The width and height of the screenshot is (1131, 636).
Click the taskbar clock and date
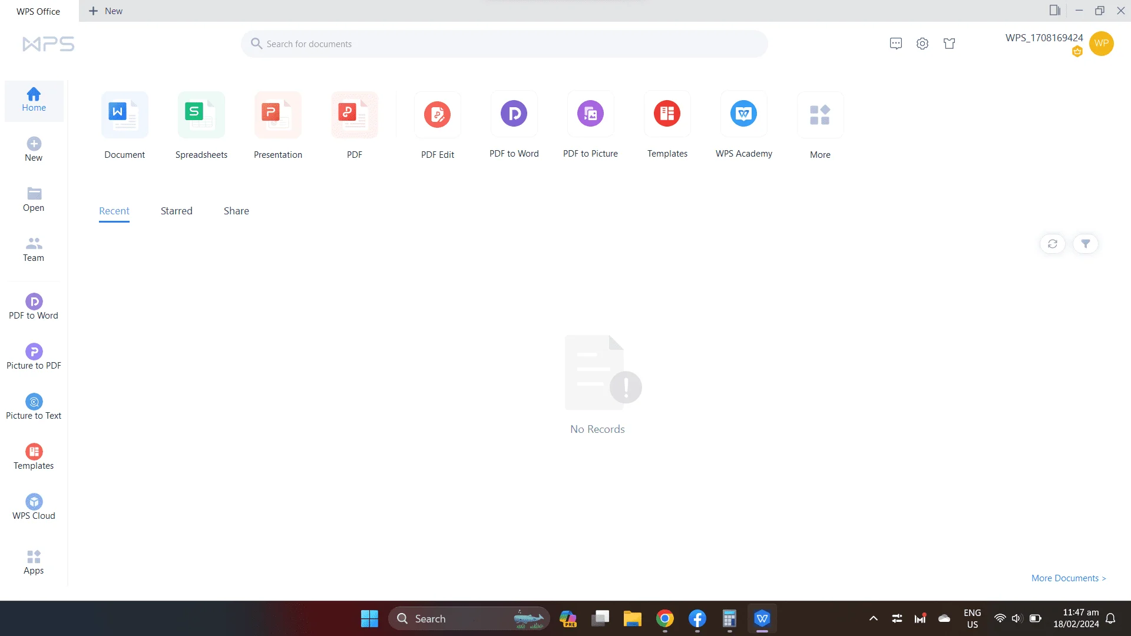(1076, 619)
